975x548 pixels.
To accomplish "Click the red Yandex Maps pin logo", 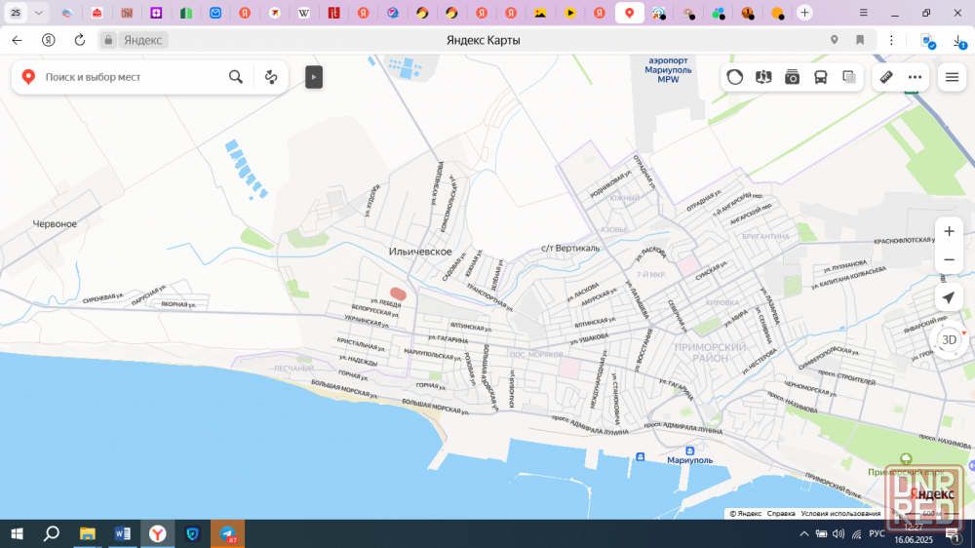I will coord(28,77).
